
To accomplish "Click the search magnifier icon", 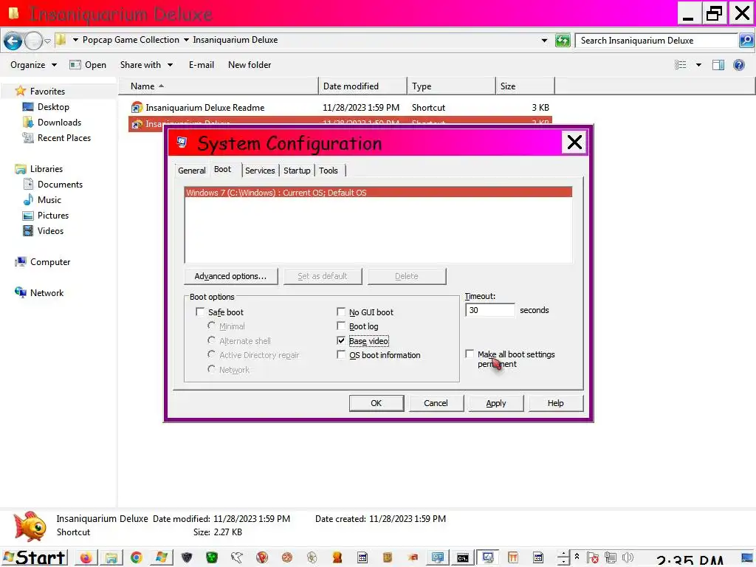I will coord(746,41).
